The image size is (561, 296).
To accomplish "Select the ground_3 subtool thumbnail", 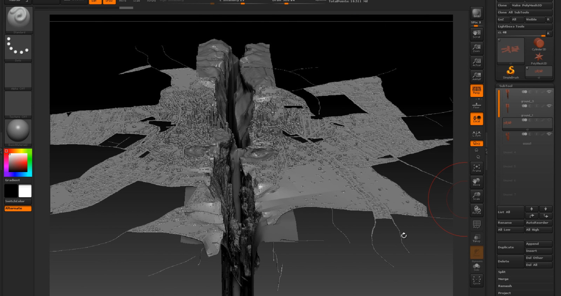I will coord(507,95).
